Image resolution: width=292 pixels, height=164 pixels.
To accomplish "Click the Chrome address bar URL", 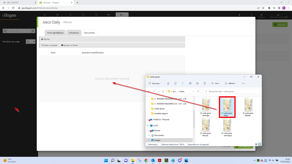I will 39,8.
